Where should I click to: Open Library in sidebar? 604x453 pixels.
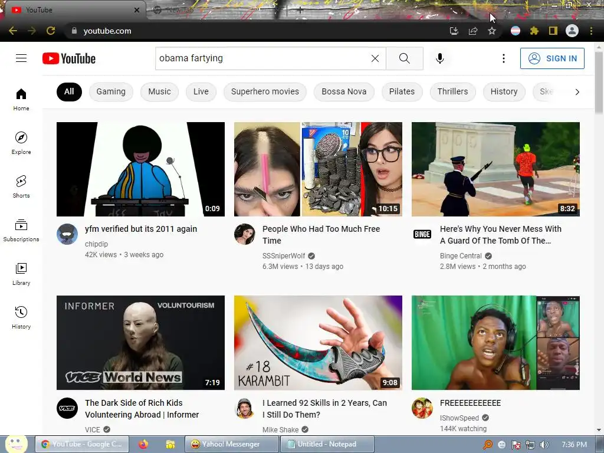(21, 274)
